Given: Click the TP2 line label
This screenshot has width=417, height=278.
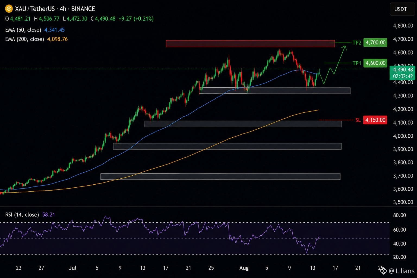Looking at the screenshot, I should pyautogui.click(x=357, y=43).
